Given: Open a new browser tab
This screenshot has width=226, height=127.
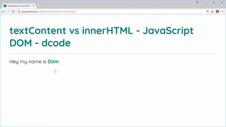Looking at the screenshot, I should point(40,6).
